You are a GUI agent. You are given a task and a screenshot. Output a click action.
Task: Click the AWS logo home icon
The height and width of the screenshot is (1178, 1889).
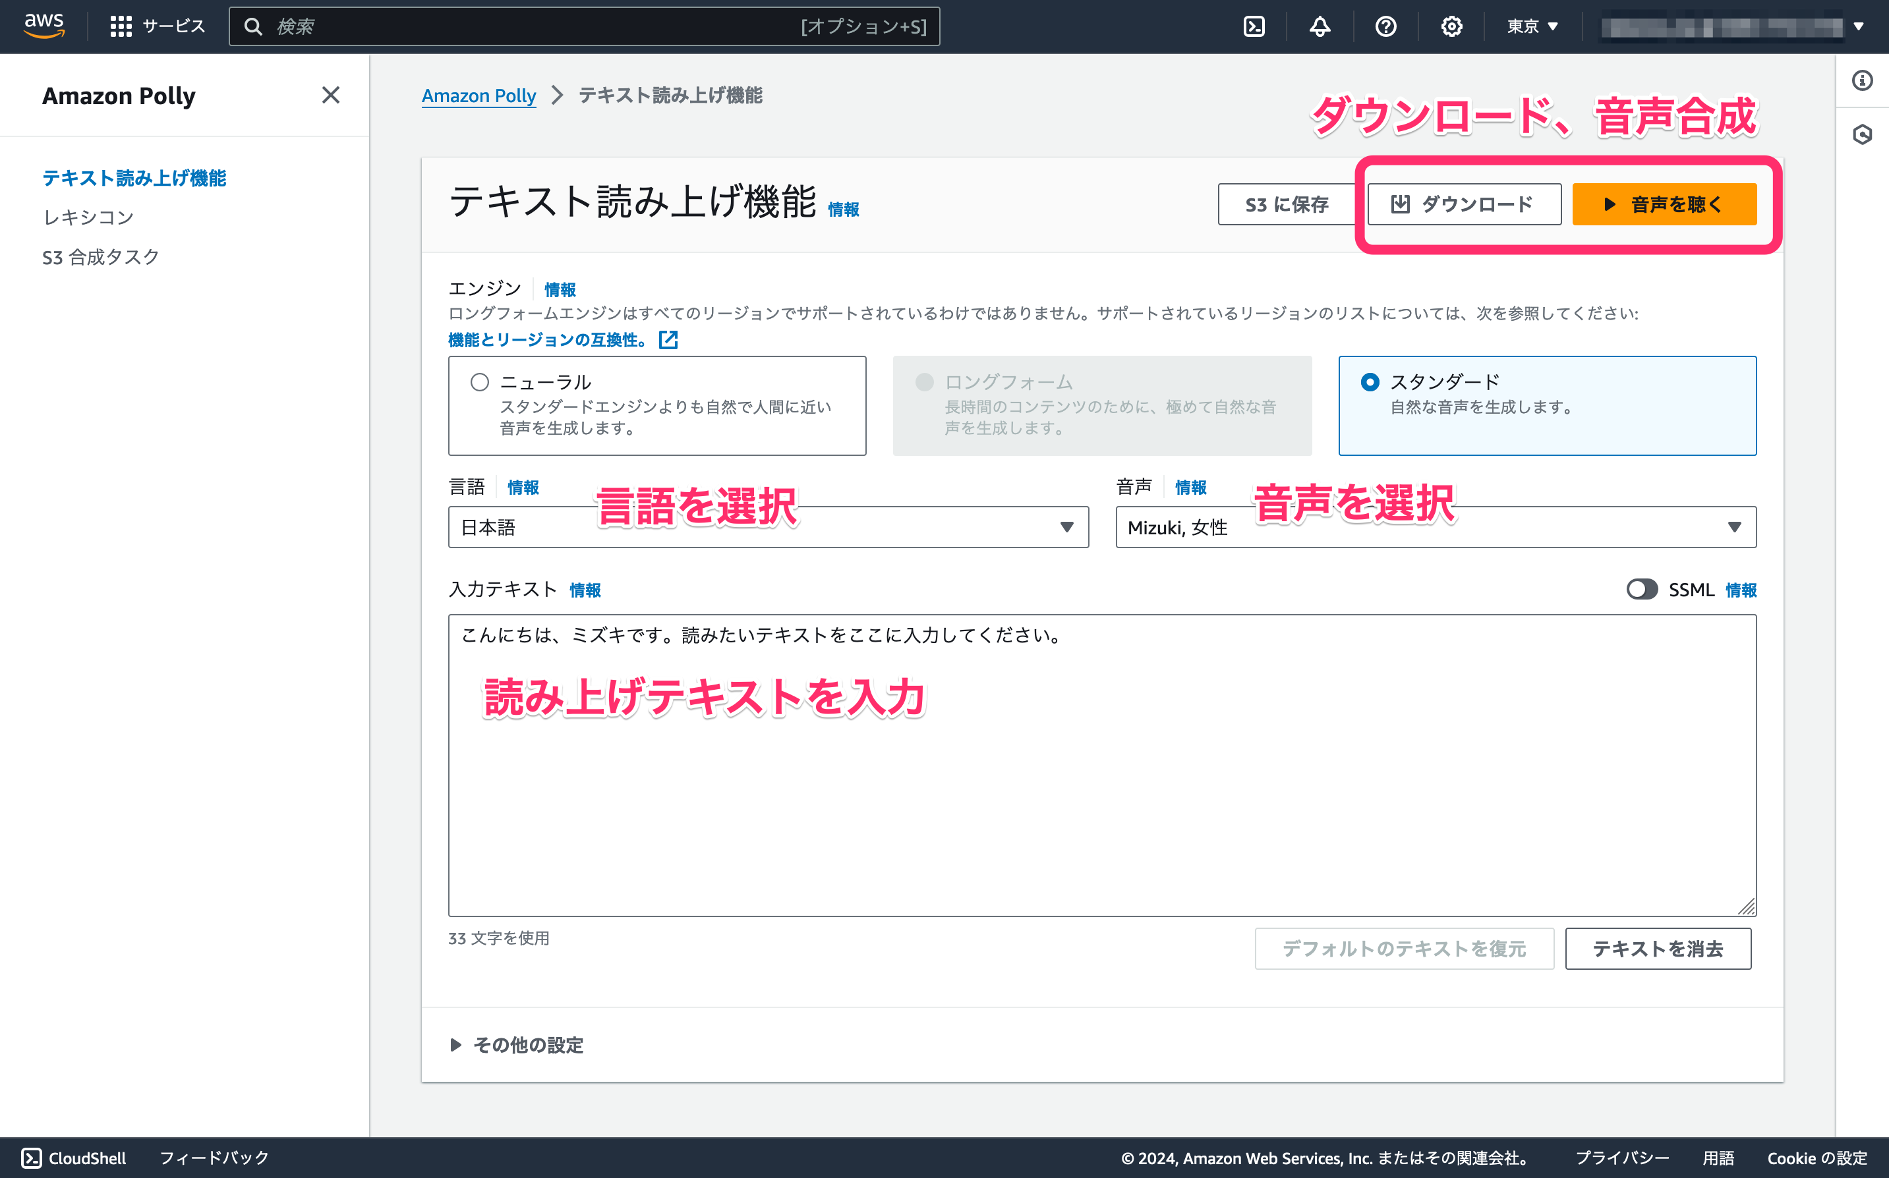click(x=44, y=25)
